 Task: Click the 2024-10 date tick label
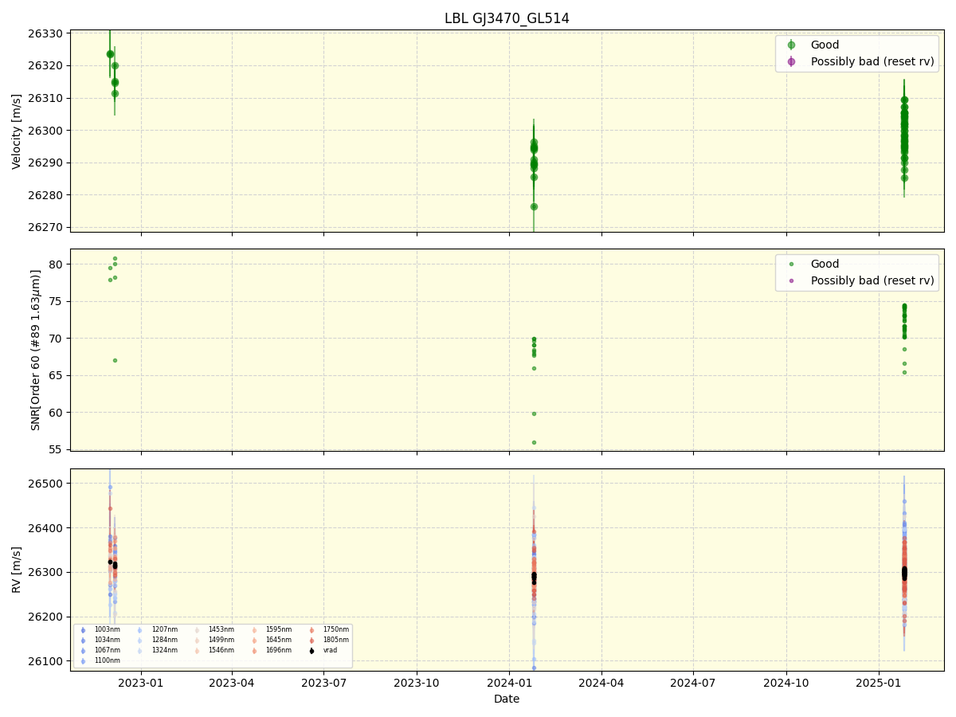point(786,682)
